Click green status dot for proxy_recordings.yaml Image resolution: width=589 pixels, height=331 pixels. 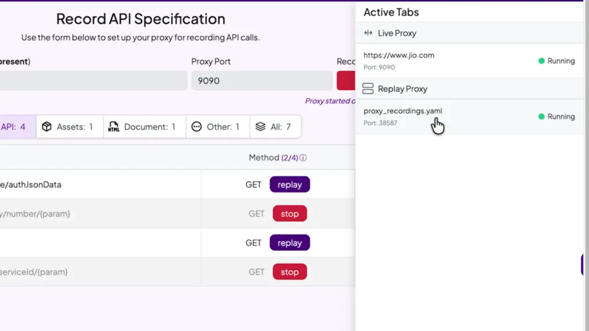tap(541, 117)
